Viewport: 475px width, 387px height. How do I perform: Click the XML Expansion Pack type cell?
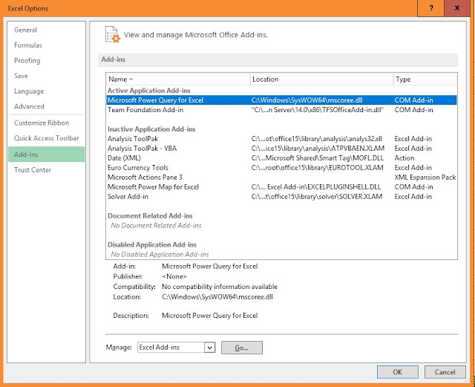click(x=425, y=178)
